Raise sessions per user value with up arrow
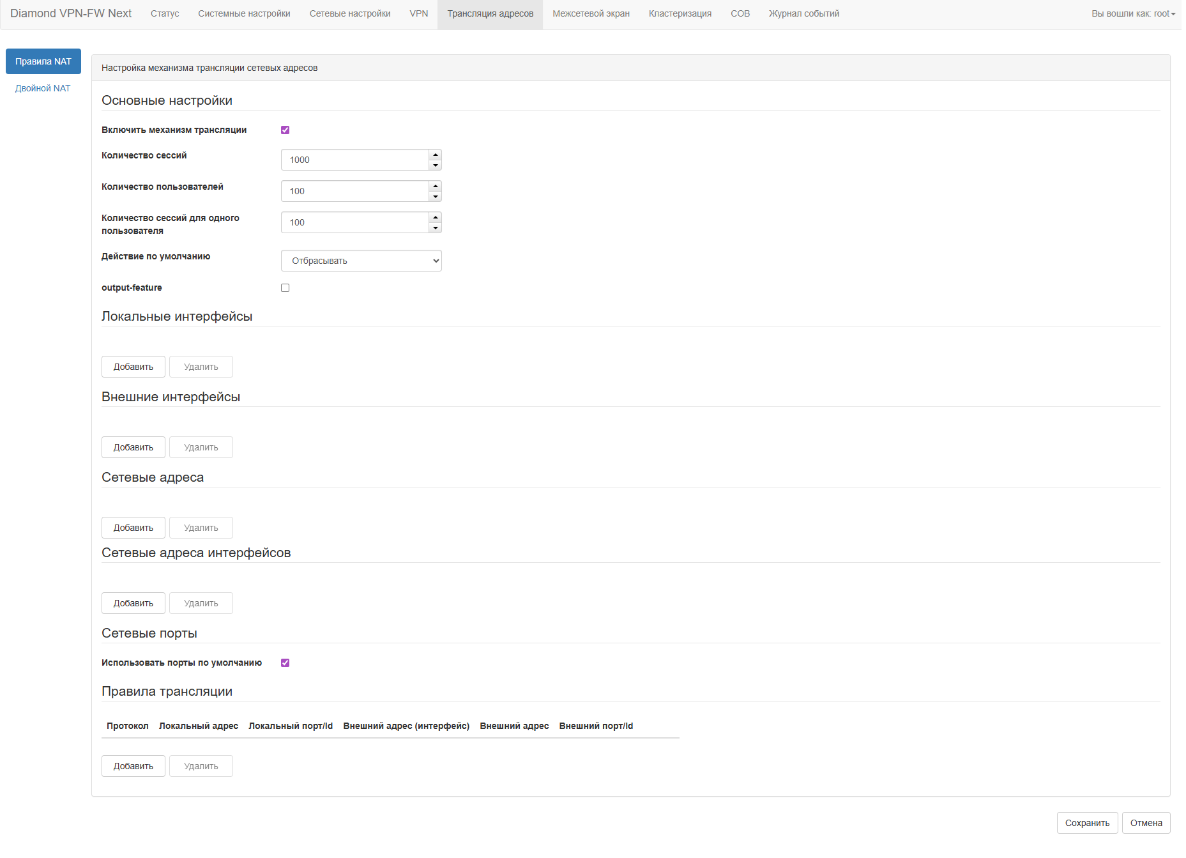1186x858 pixels. 435,217
